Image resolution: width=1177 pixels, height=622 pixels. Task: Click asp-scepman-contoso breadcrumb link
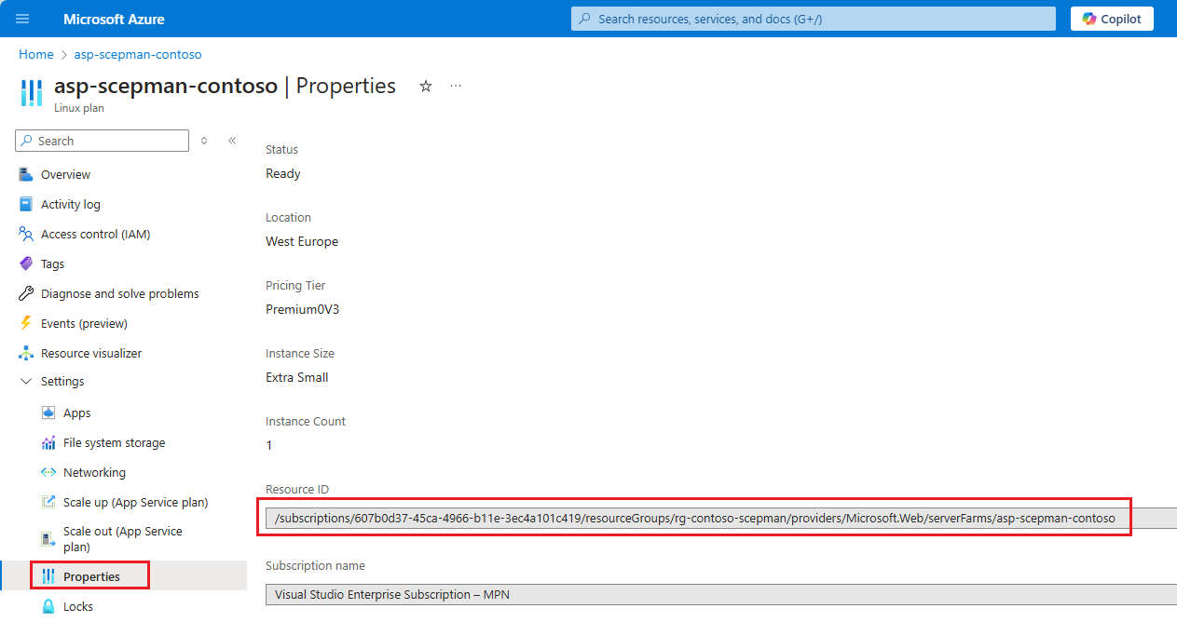pyautogui.click(x=138, y=55)
